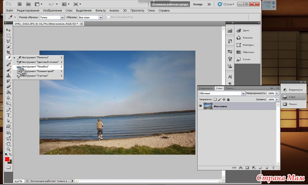Toggle lock transparent pixels
Screen dimensions: 308x185
215,100
